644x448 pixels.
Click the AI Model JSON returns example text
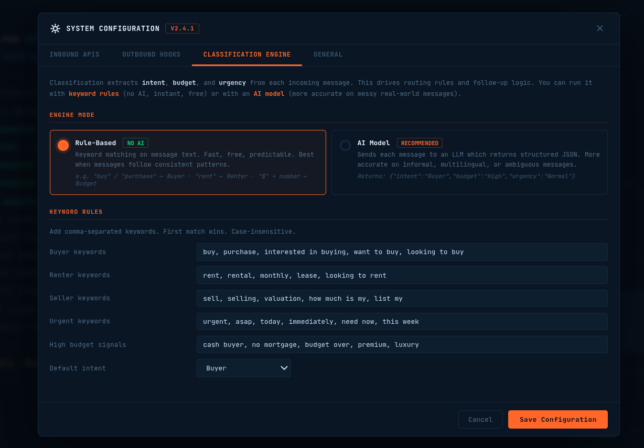click(466, 176)
